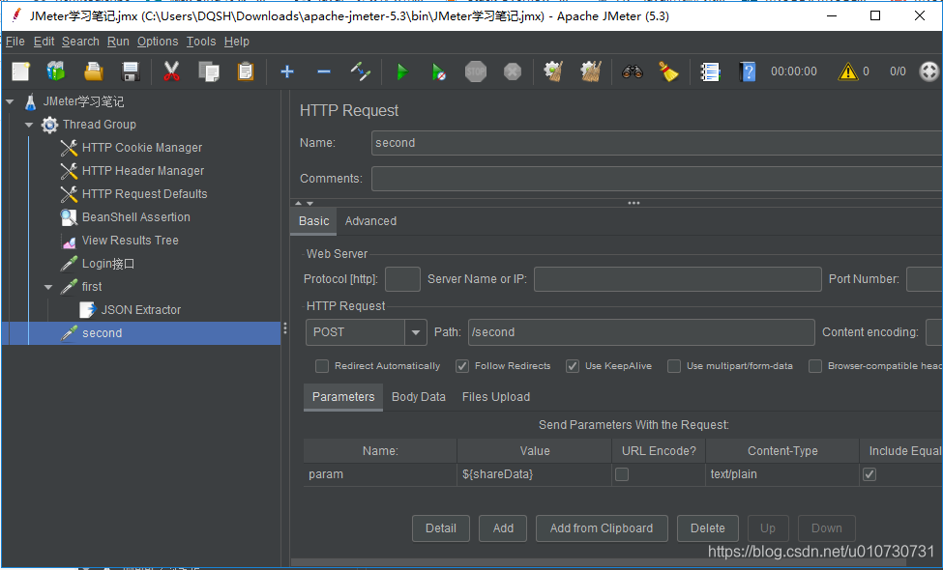
Task: Start without pauses using the second play icon
Action: 439,72
